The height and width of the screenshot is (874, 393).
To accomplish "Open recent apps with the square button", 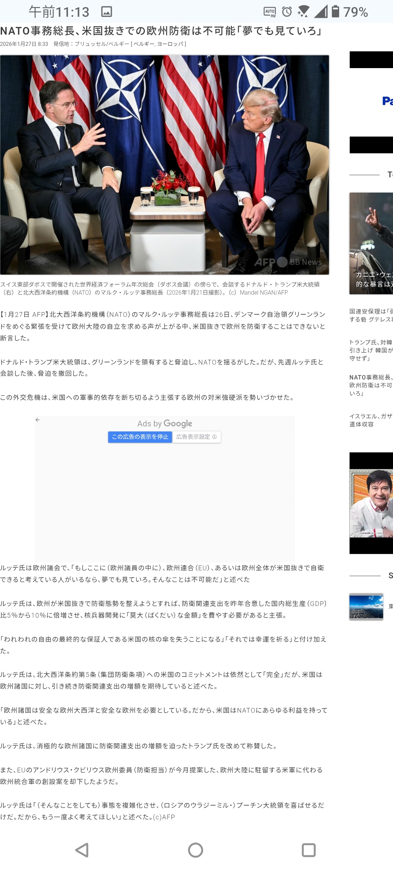I will tap(309, 850).
